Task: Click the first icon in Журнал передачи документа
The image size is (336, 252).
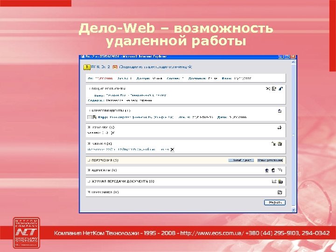Action: (x=274, y=181)
